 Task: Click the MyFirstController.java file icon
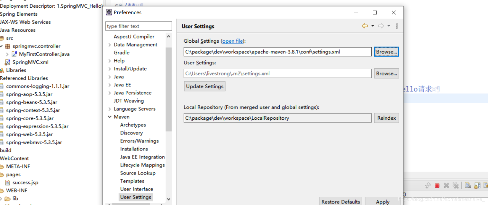[14, 54]
